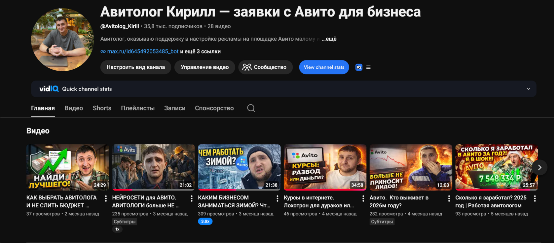Open the БОЛЬШЕ НЕ ПРИНОСИТ ЛИДОВ thumbnail

point(411,167)
